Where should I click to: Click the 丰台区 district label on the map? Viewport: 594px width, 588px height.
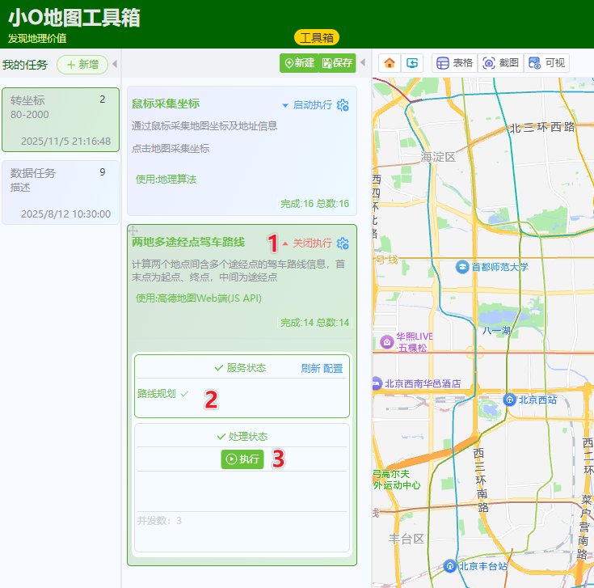[406, 539]
